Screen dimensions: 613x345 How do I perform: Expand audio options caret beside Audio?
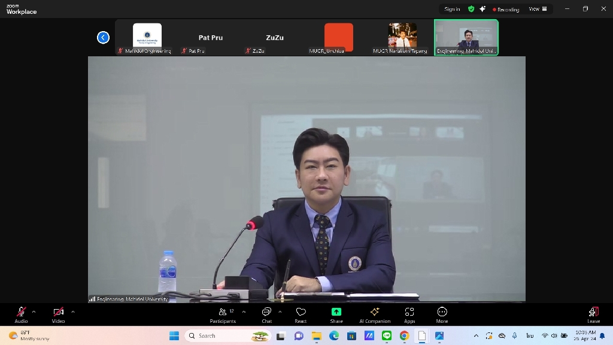(34, 311)
